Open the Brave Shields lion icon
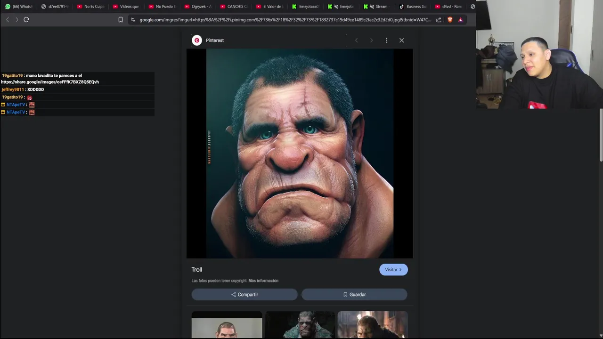The width and height of the screenshot is (603, 339). pyautogui.click(x=450, y=20)
